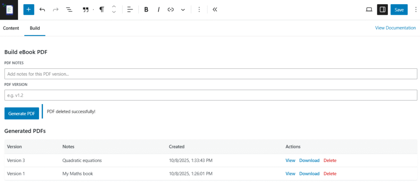Click the redo arrow

point(56,10)
